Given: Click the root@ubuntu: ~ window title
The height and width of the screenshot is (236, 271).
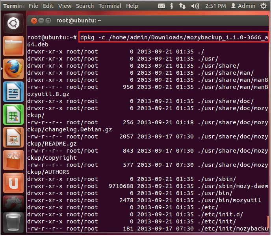Looking at the screenshot, I should tap(79, 20).
